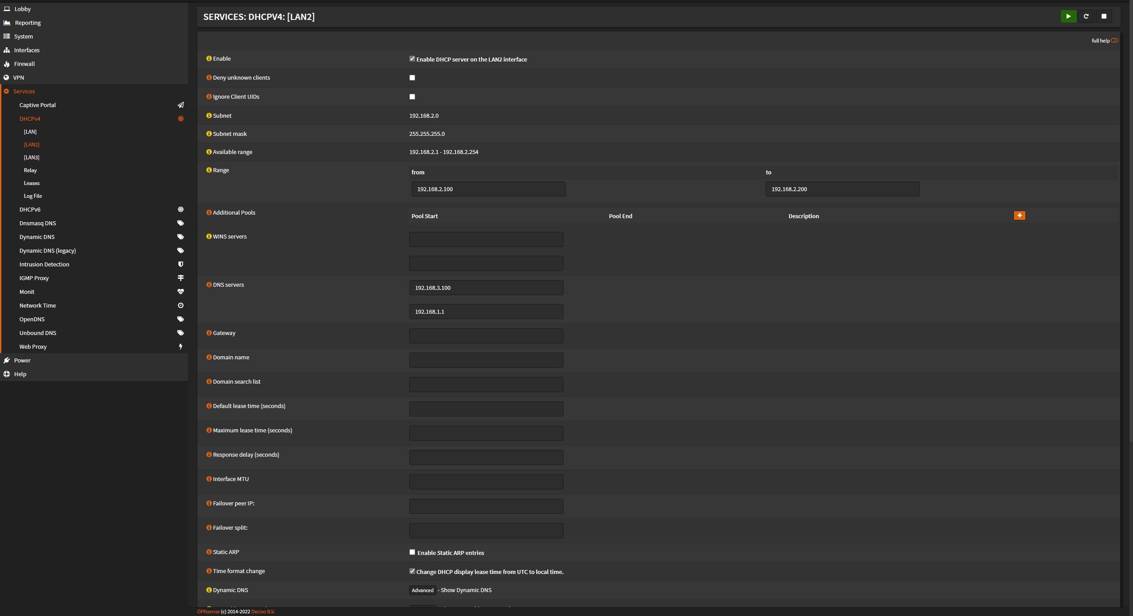Click the orange plus to add pool
This screenshot has width=1133, height=616.
click(1019, 216)
